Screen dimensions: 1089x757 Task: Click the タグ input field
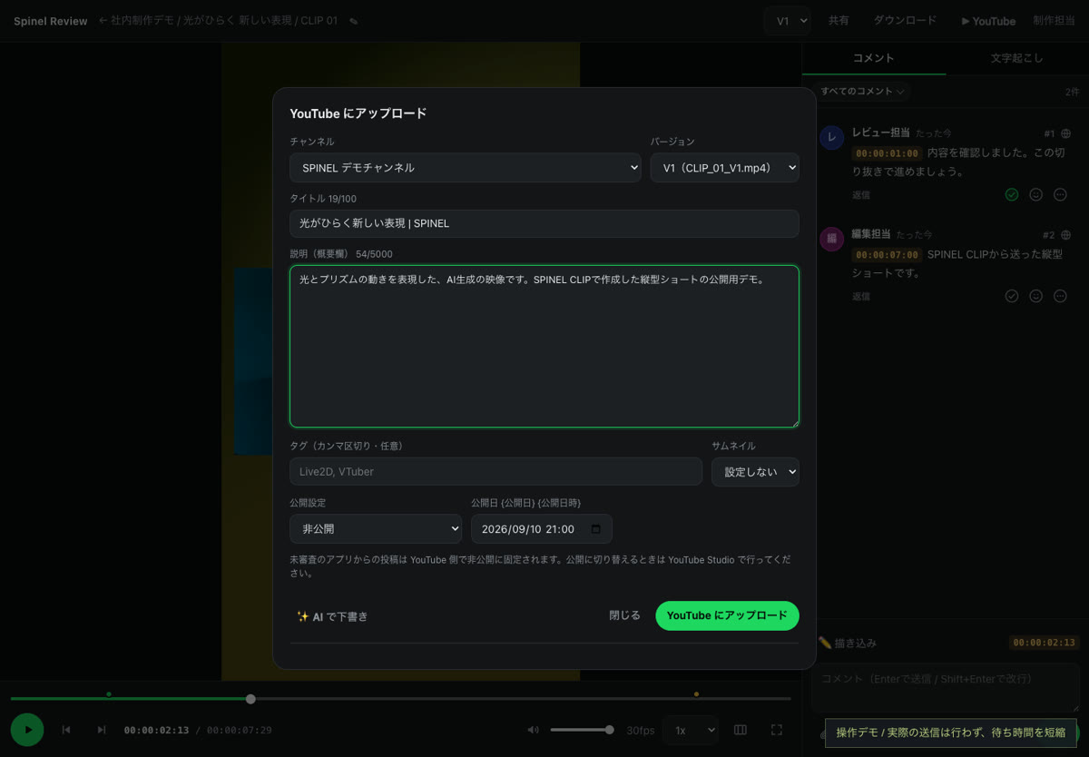[x=495, y=471]
